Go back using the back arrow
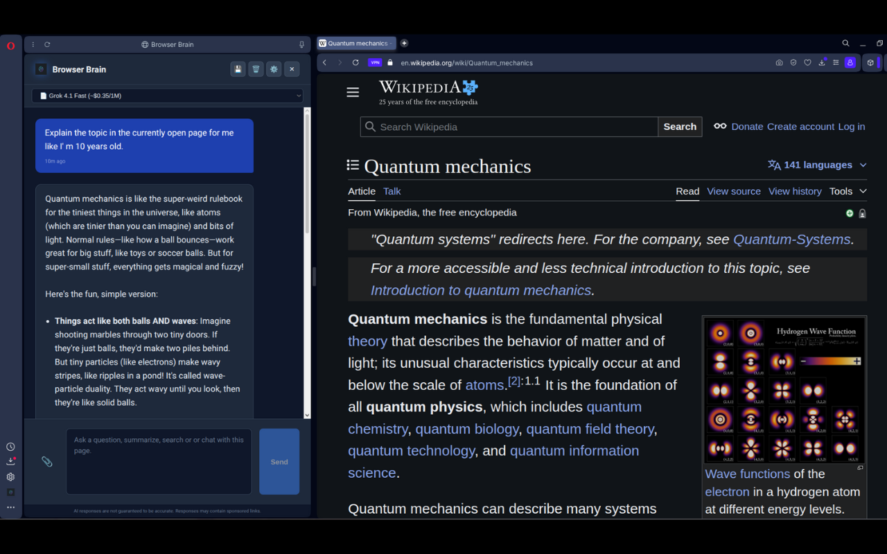The height and width of the screenshot is (554, 887). point(324,62)
